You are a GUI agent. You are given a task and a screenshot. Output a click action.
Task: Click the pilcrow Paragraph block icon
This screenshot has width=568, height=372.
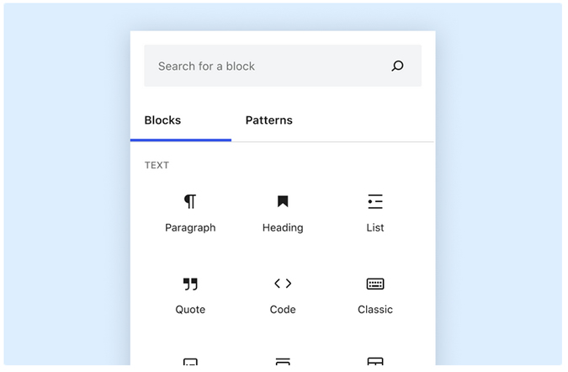point(190,201)
